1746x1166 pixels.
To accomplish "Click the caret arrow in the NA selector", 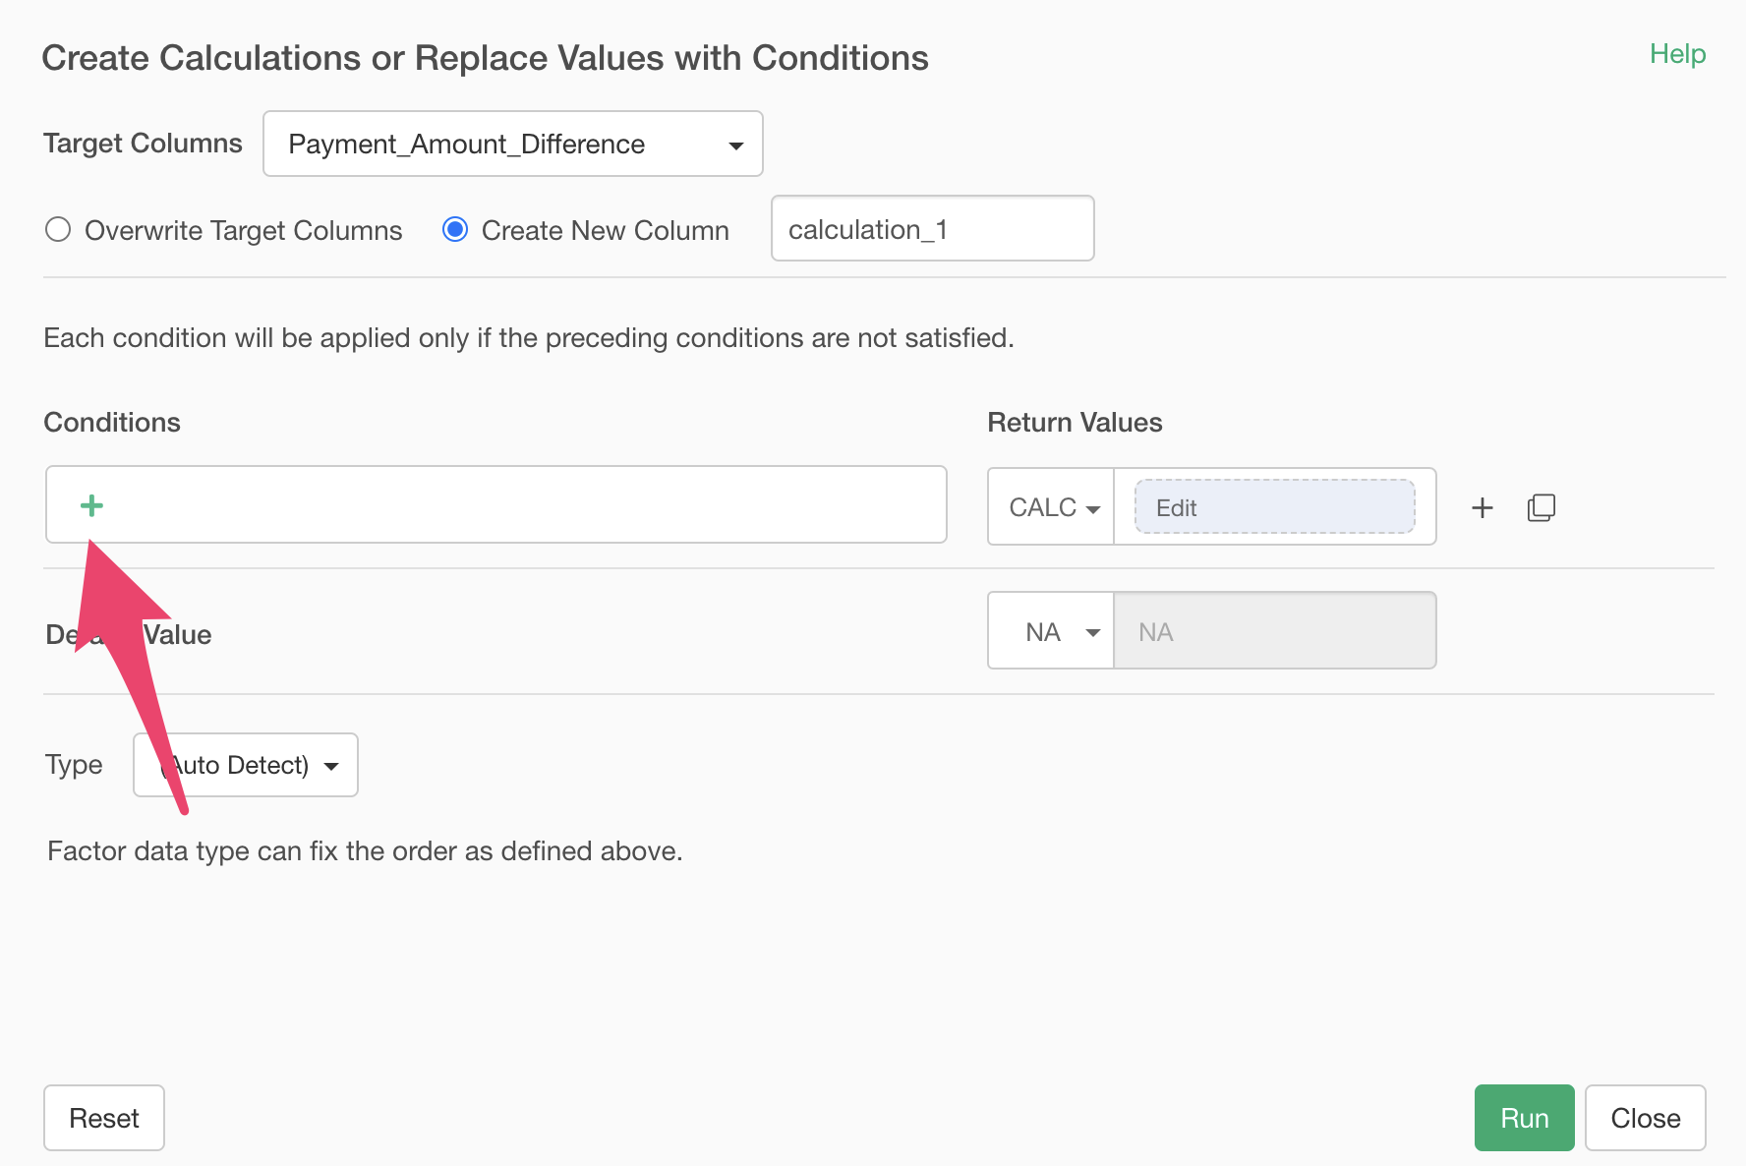I will 1092,632.
